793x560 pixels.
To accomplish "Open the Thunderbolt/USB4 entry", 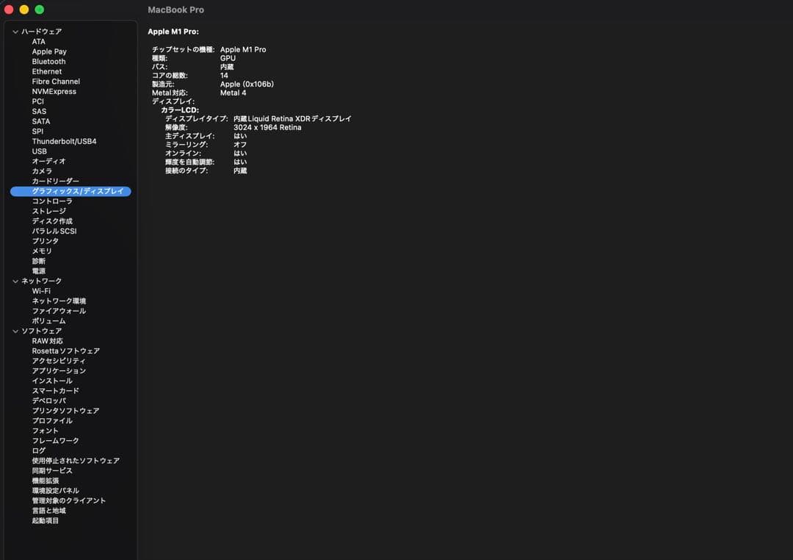I will pos(64,141).
